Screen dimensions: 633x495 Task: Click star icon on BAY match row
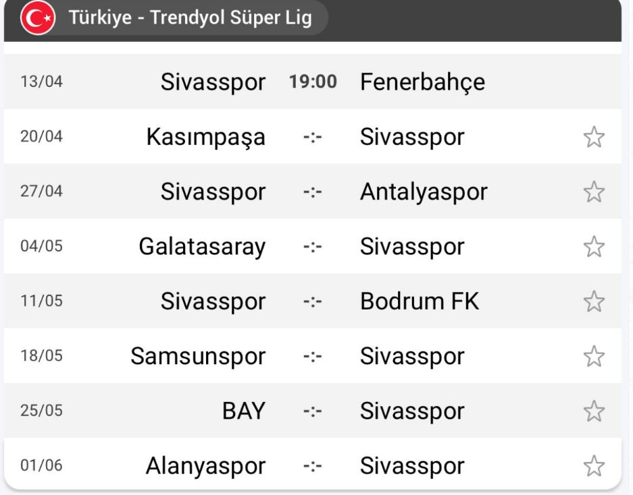click(593, 411)
